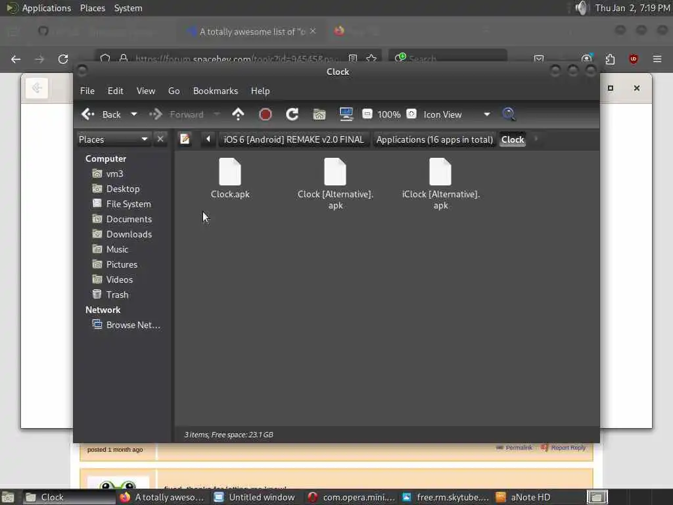Zoom in with the plus icon

pos(411,114)
